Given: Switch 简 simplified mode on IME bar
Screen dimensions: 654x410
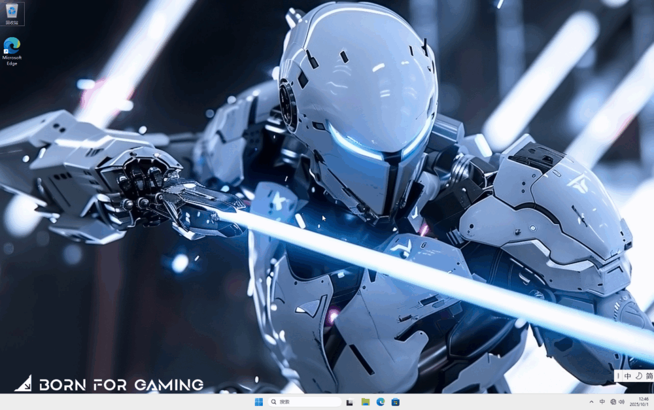Looking at the screenshot, I should pos(649,376).
